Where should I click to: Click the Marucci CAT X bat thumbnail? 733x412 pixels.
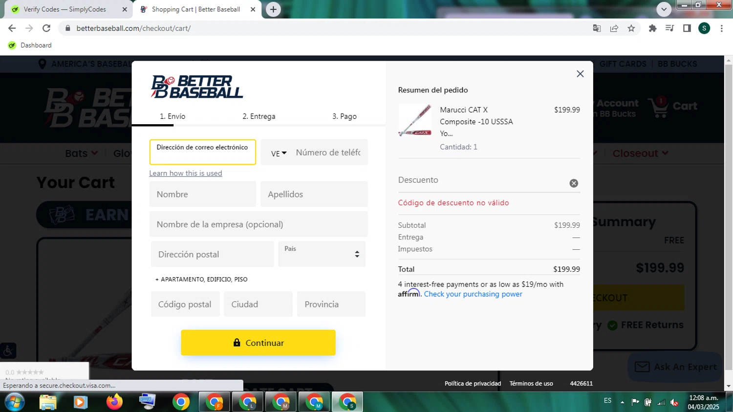click(415, 120)
